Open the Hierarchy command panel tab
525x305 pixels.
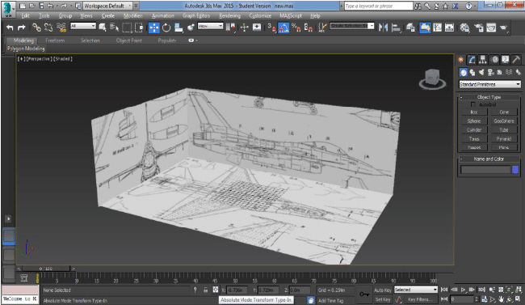point(482,60)
